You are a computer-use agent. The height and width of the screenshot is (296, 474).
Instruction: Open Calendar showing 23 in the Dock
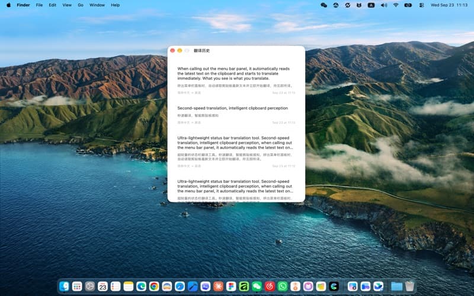click(103, 286)
